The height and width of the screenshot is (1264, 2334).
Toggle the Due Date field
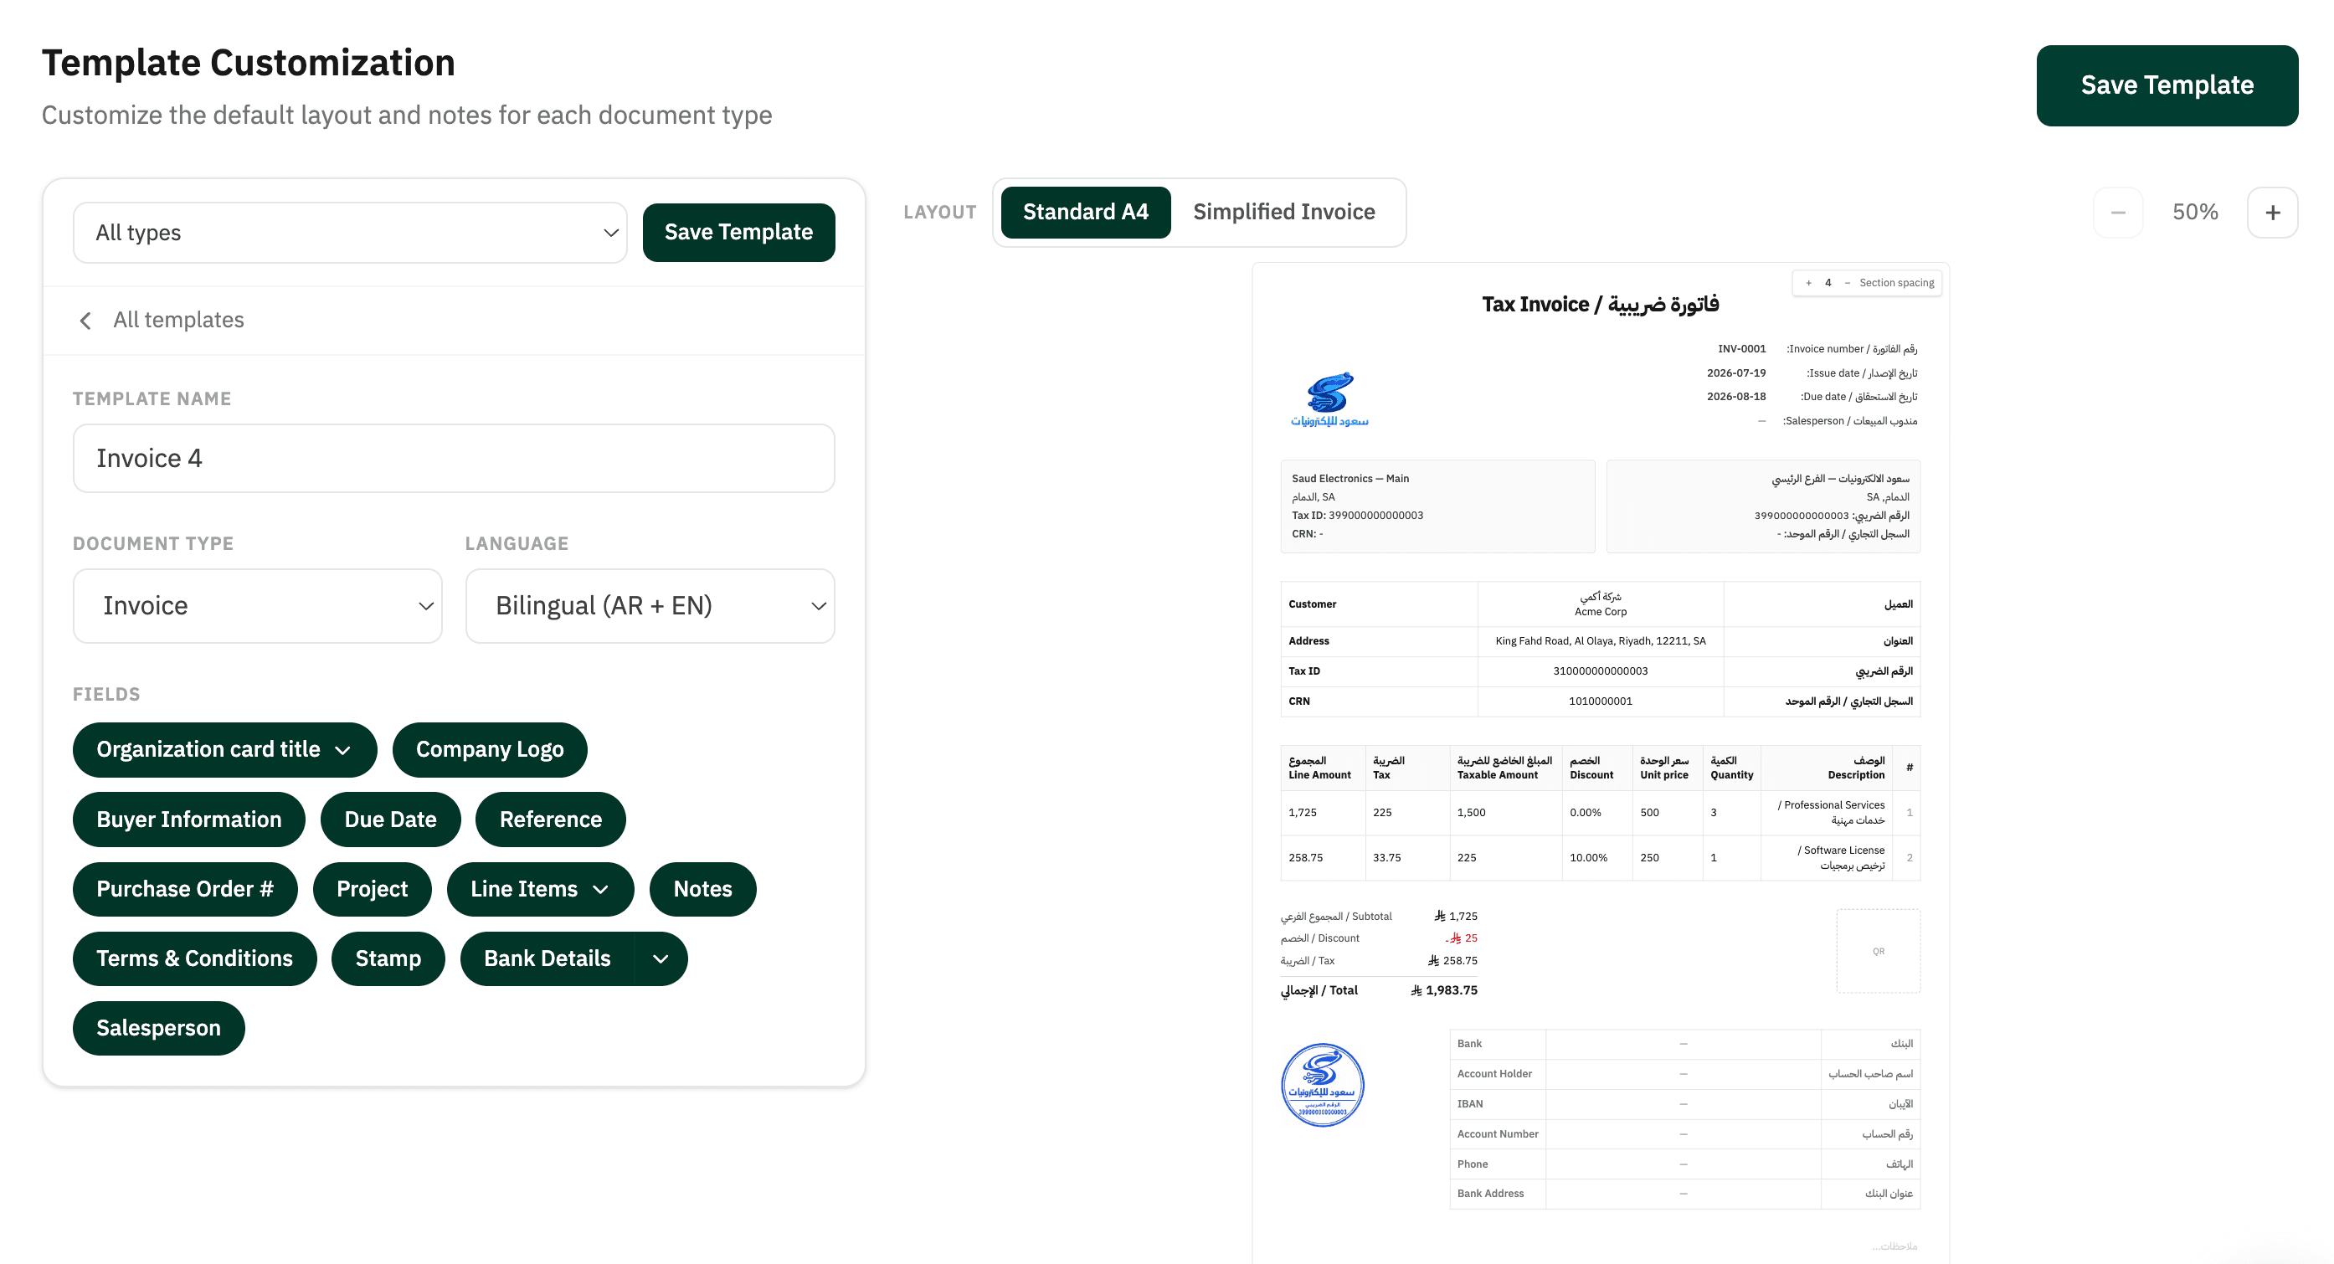[x=390, y=820]
